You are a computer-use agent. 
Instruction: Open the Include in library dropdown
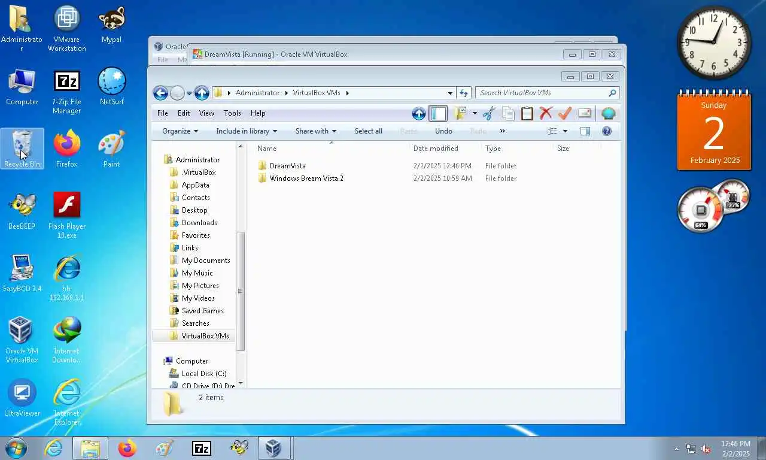[247, 131]
